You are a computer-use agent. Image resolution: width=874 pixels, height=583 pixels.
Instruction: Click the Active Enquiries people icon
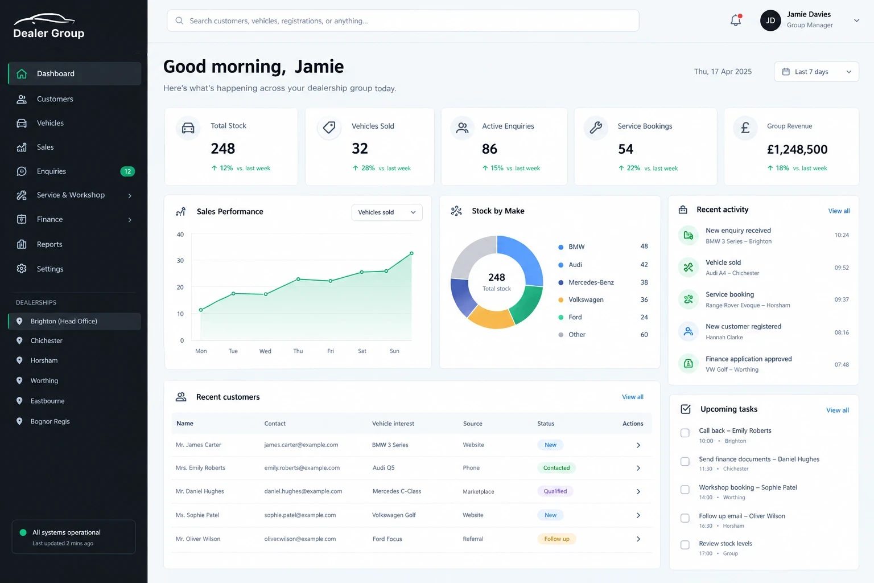tap(462, 128)
